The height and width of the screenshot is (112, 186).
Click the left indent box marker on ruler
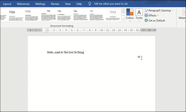47,32
